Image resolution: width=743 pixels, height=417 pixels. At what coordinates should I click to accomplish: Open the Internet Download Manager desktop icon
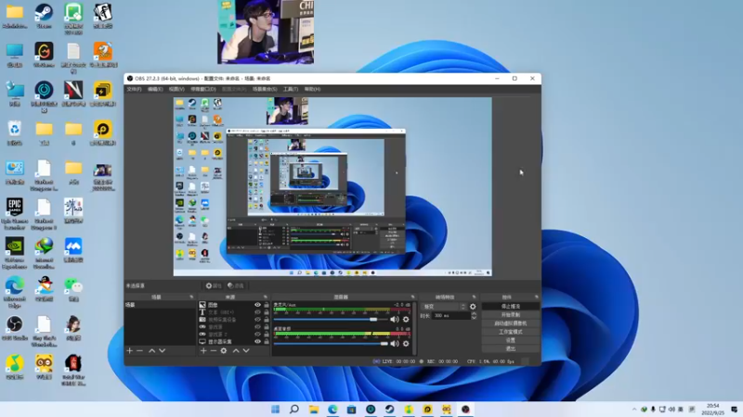44,253
